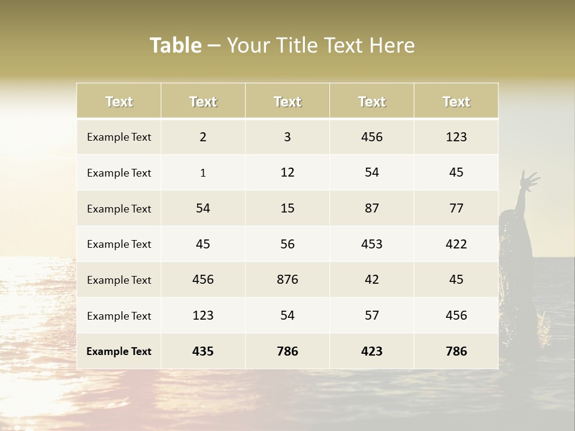Select the cell showing 422

coord(456,244)
